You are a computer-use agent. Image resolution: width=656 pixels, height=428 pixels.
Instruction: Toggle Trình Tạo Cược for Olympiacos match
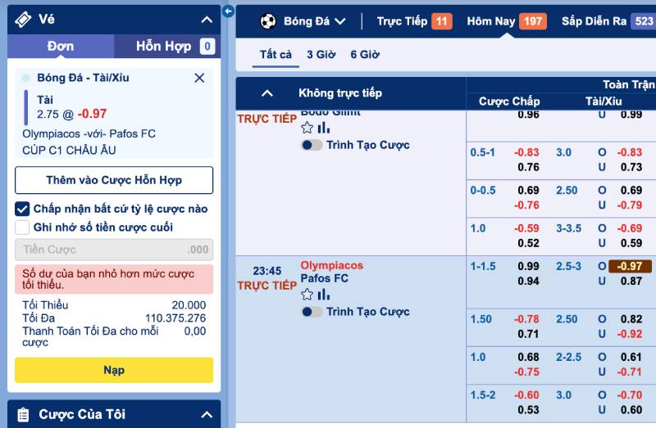pos(312,312)
